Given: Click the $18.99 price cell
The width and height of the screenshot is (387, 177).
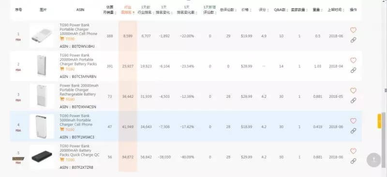Looking at the screenshot, I should point(246,127).
